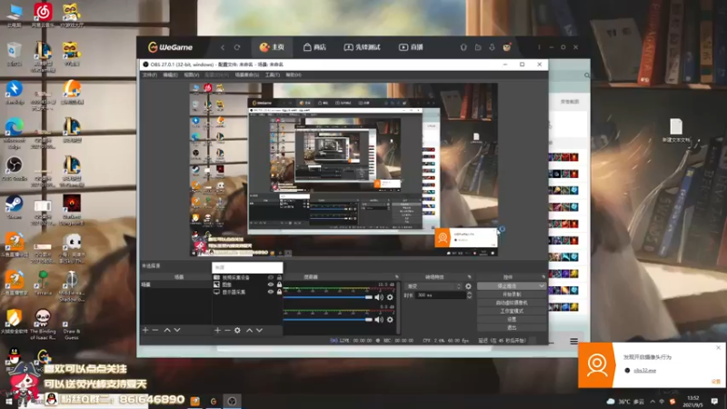
Task: Open the 新建文本文档 file on the desktop
Action: (x=676, y=131)
